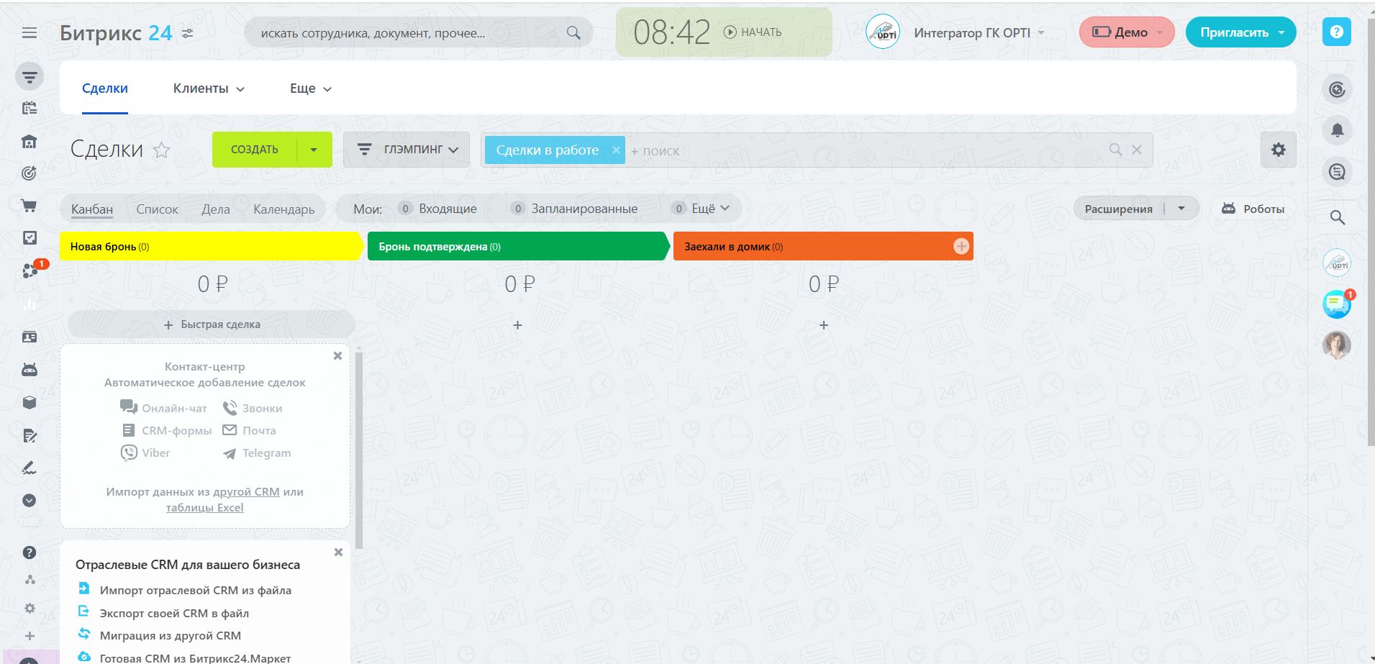Screen dimensions: 1375x664
Task: Expand the Расширения dropdown arrow
Action: coord(1181,209)
